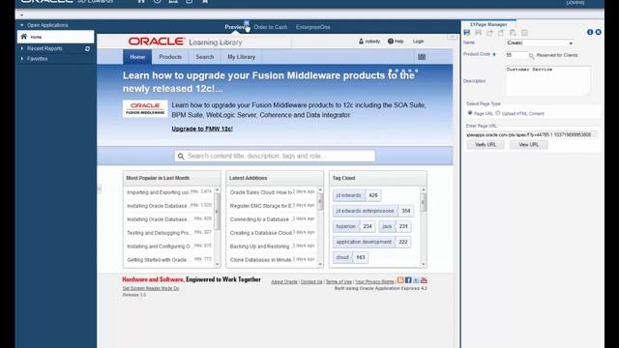Open the grid view icon on Learning Library
The width and height of the screenshot is (619, 348).
tap(422, 57)
